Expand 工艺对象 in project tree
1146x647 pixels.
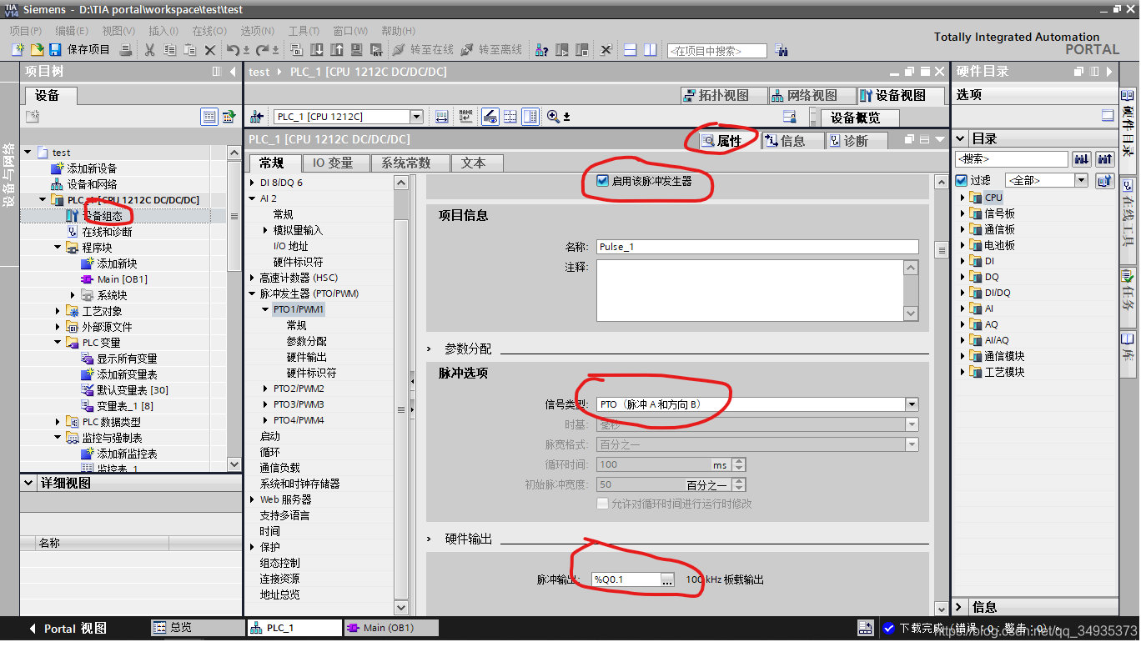point(58,311)
